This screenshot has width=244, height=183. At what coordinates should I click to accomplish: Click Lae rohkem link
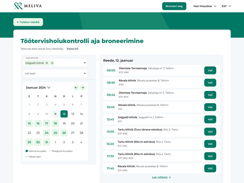point(161,177)
